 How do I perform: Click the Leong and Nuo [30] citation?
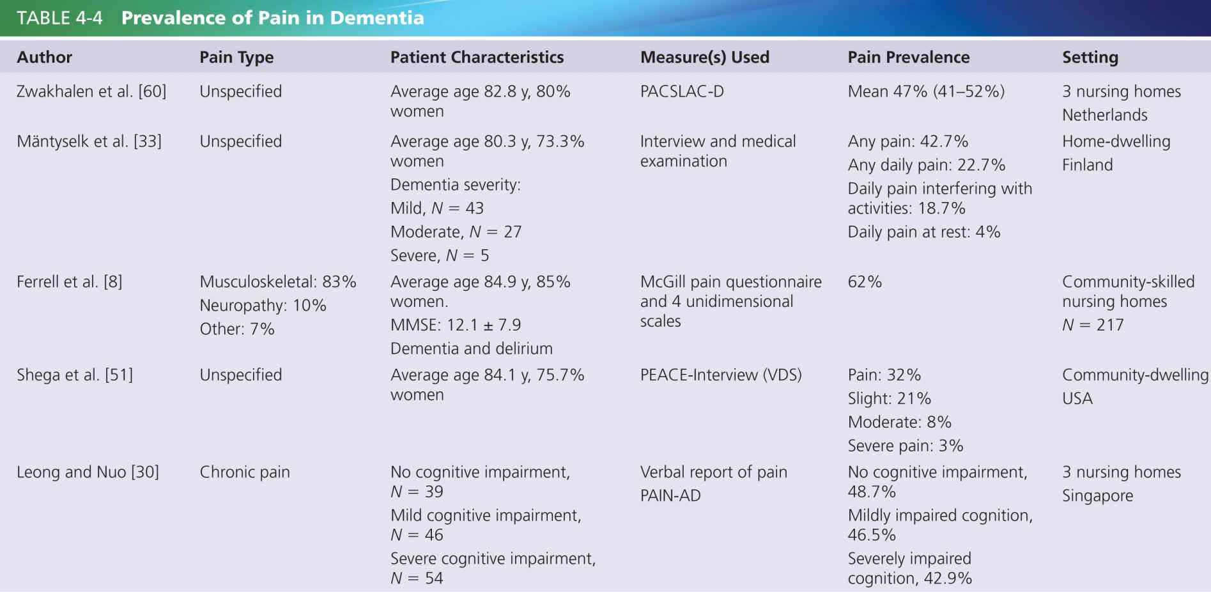(88, 472)
